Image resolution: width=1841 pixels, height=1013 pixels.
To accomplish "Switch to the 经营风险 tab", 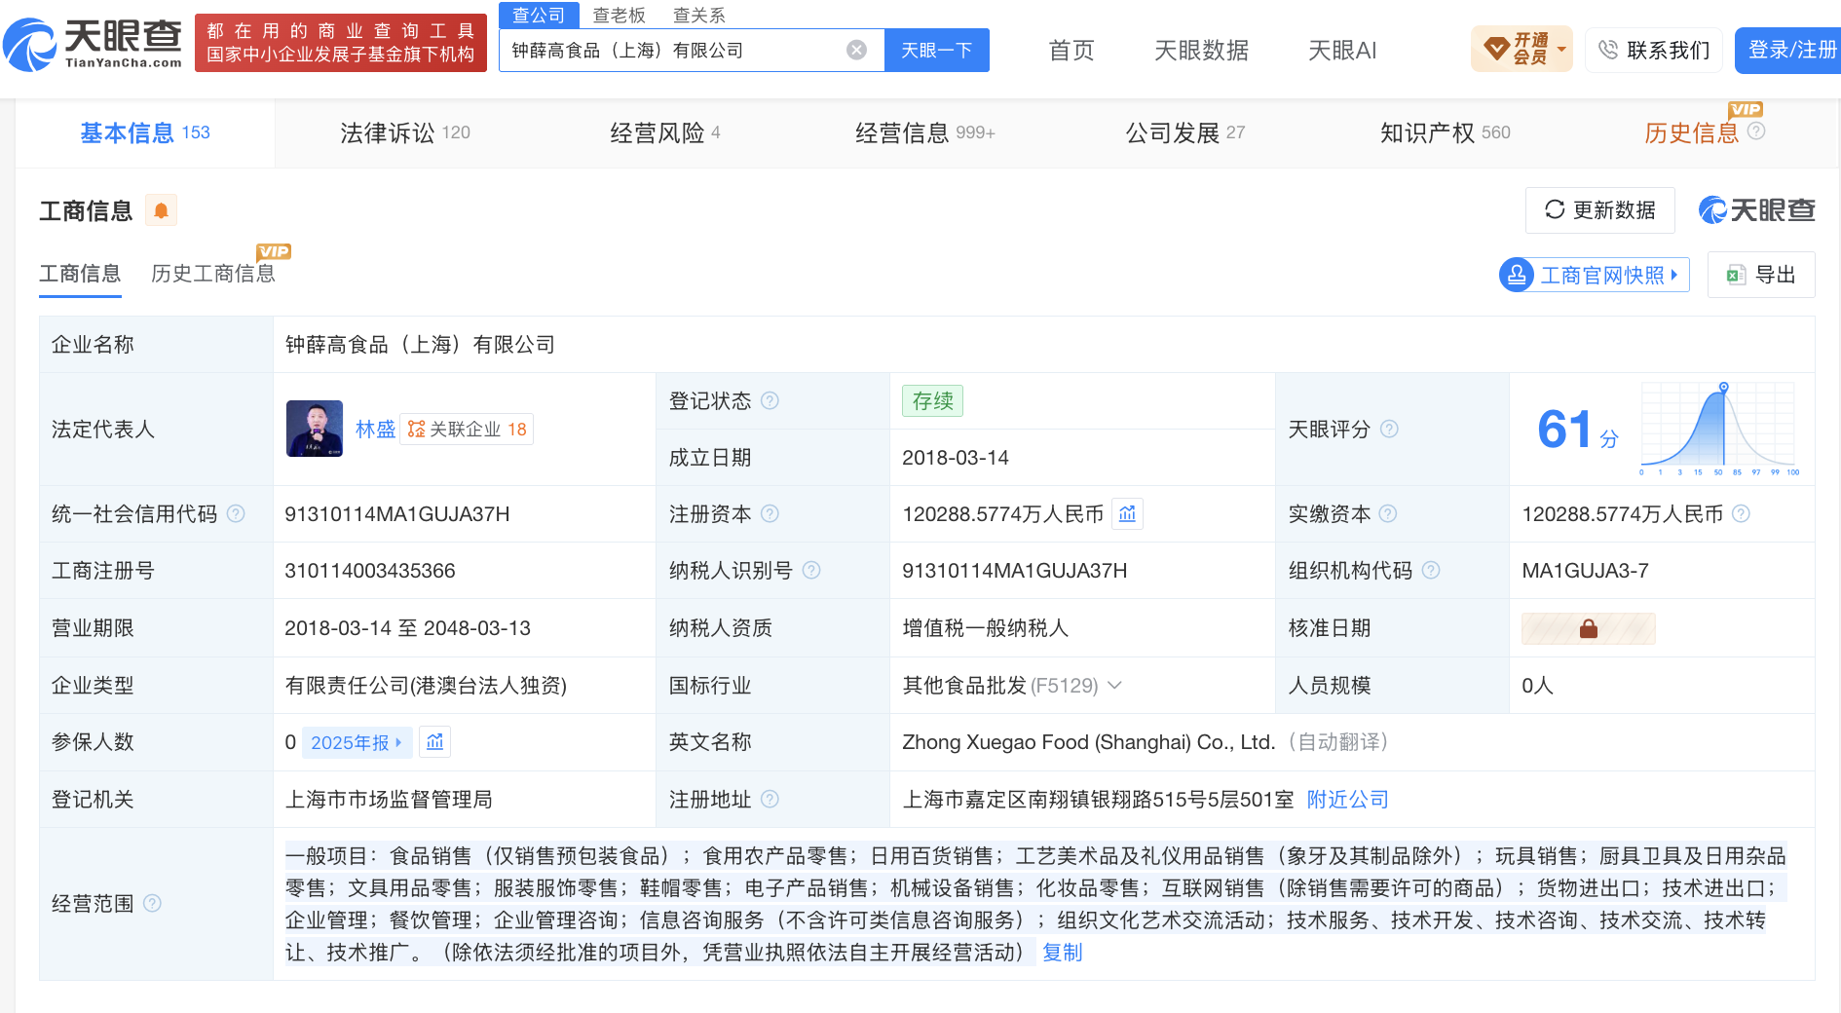I will click(x=665, y=132).
